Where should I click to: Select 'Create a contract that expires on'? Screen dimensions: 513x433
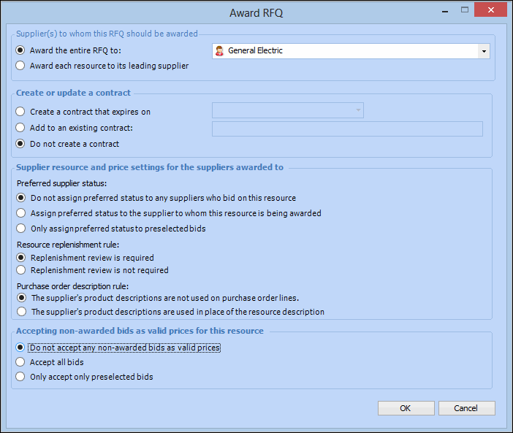[x=20, y=112]
